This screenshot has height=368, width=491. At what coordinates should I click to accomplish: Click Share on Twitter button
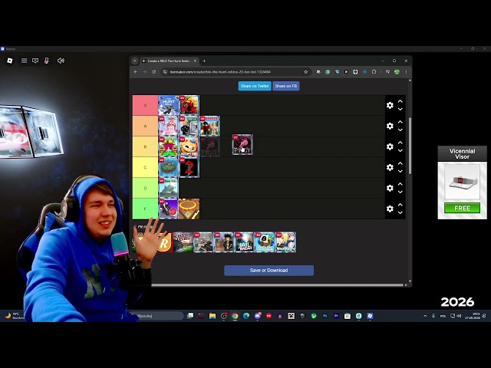coord(255,86)
